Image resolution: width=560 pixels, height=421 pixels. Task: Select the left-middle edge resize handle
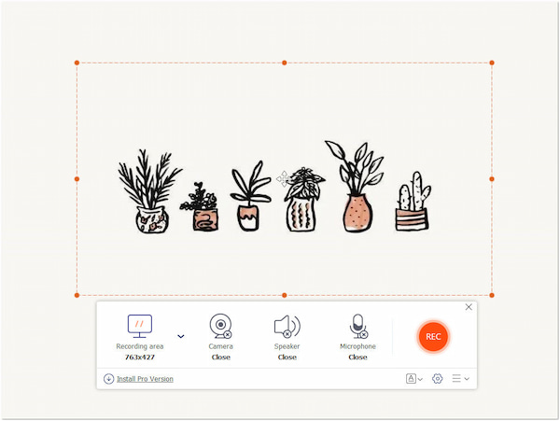coord(77,178)
